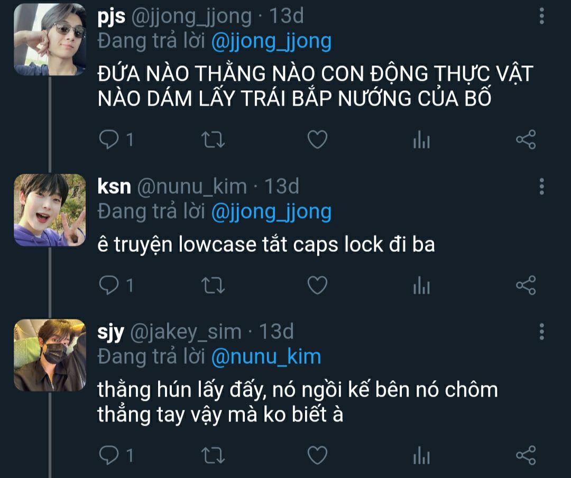
Task: View analytics for pjs tweet
Action: pyautogui.click(x=422, y=139)
